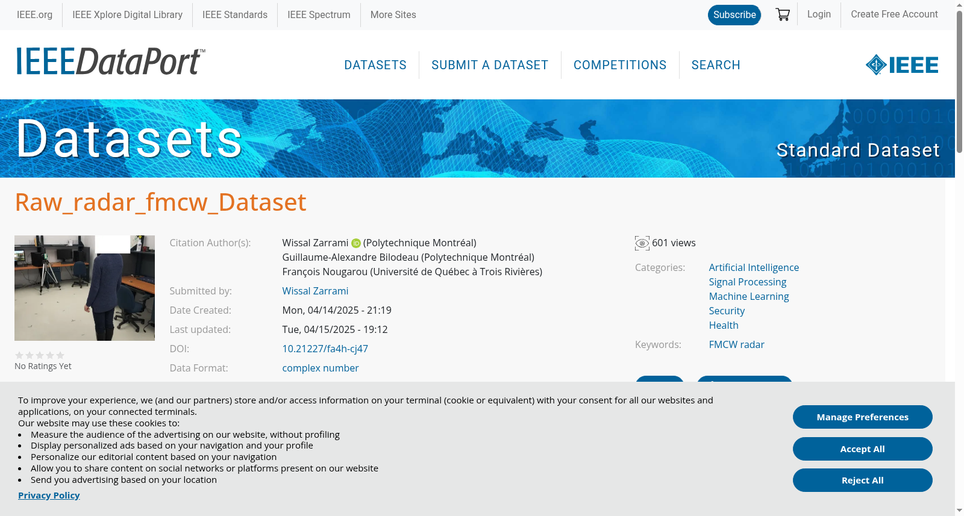Open the Machine Learning category
This screenshot has width=964, height=516.
click(x=749, y=296)
